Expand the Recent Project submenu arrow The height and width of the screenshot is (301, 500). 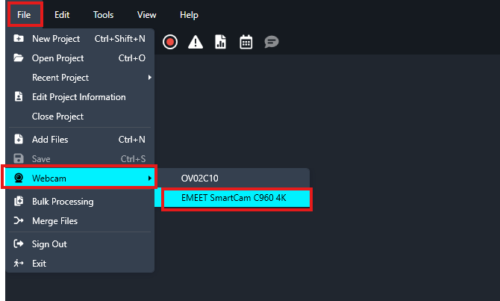point(150,78)
